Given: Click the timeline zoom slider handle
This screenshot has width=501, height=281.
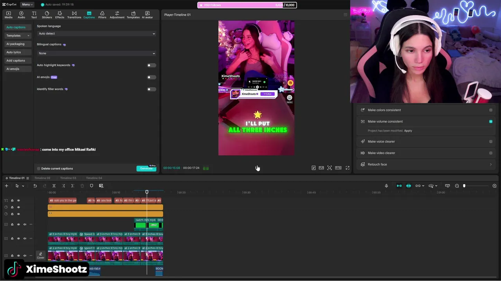Looking at the screenshot, I should (x=464, y=186).
